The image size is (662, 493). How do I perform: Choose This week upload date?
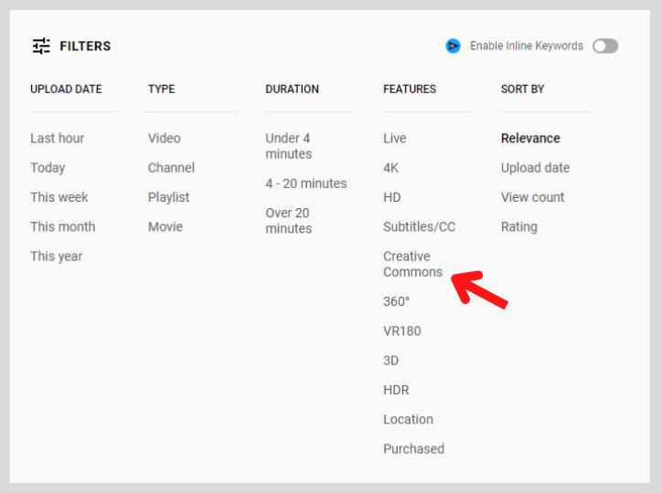click(59, 197)
